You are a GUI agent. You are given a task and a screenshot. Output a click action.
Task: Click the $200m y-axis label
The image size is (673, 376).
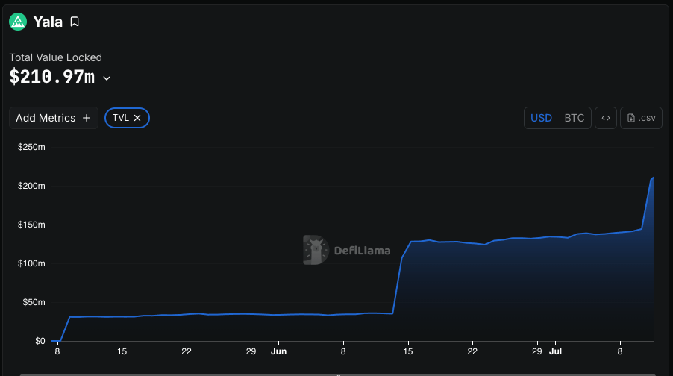[31, 186]
